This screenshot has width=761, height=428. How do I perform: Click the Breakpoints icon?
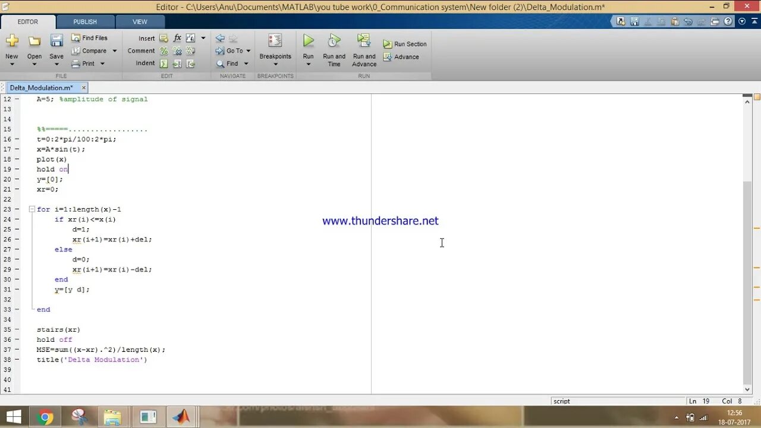[x=275, y=40]
